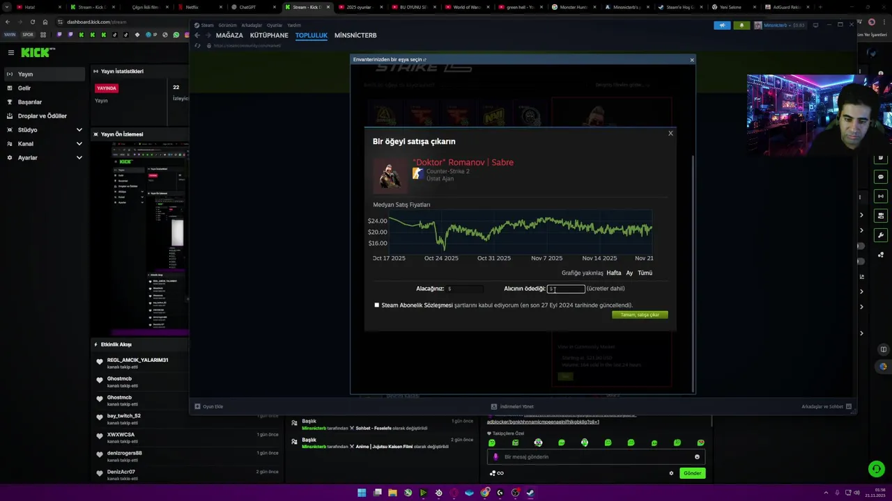Click the wrench tool icon in right panel

pyautogui.click(x=881, y=235)
